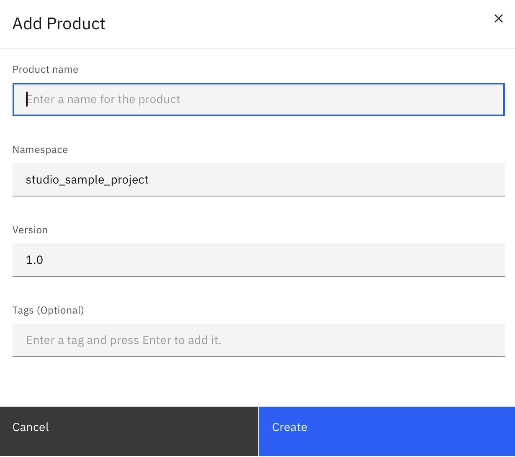
Task: Click the "Namespace" field label
Action: click(40, 150)
